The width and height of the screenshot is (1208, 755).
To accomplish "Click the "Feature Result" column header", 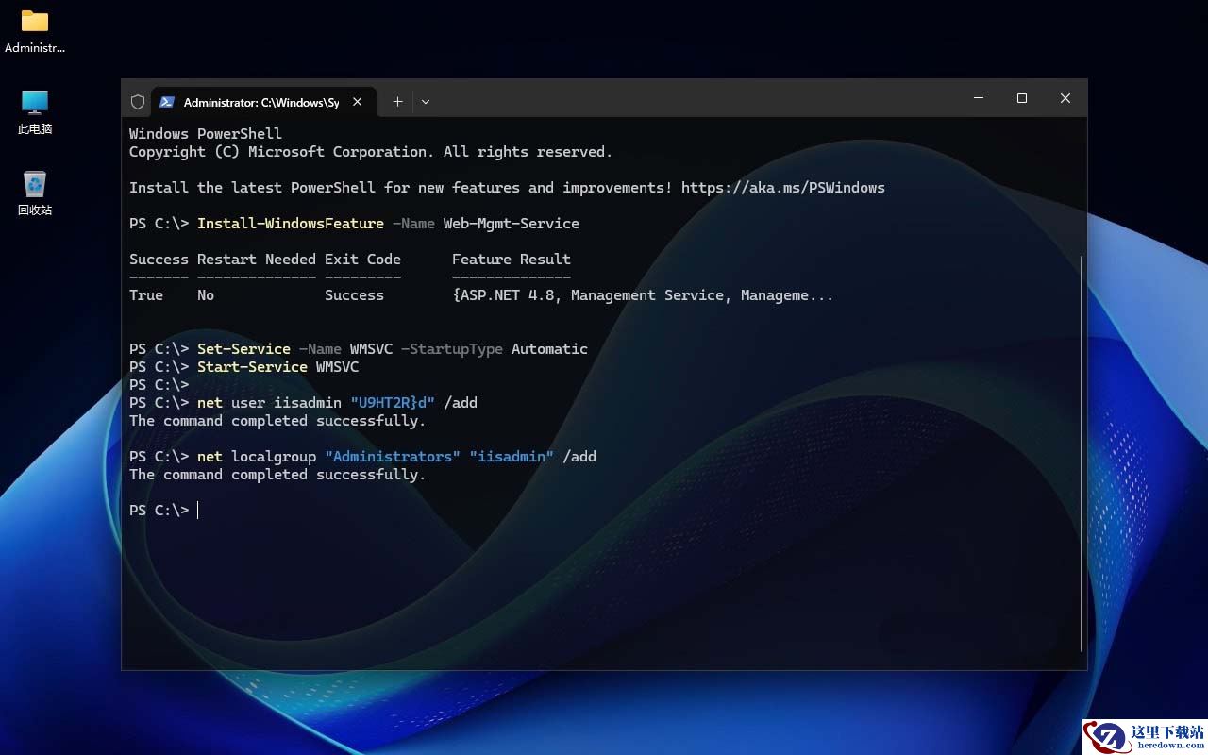I will pyautogui.click(x=512, y=260).
